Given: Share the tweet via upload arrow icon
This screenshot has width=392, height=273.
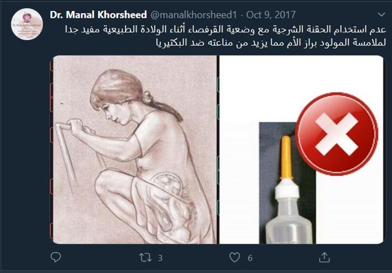Looking at the screenshot, I should coord(324,257).
